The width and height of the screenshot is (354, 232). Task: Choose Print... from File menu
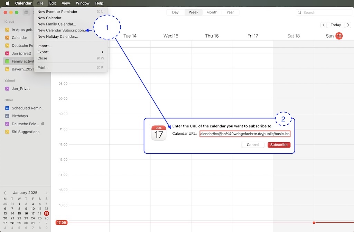pos(71,67)
